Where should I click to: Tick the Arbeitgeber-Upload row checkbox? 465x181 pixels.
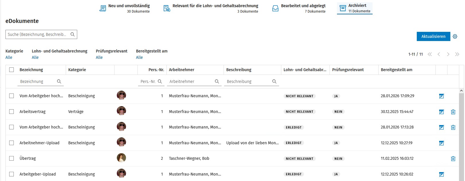click(11, 174)
